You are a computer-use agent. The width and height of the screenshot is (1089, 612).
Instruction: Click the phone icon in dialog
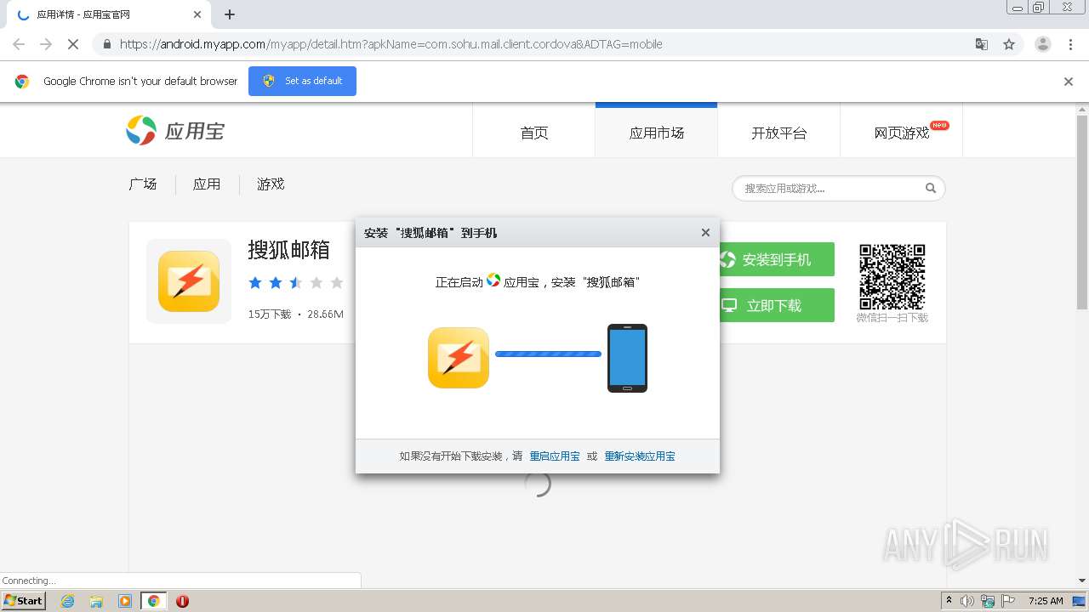pyautogui.click(x=627, y=358)
